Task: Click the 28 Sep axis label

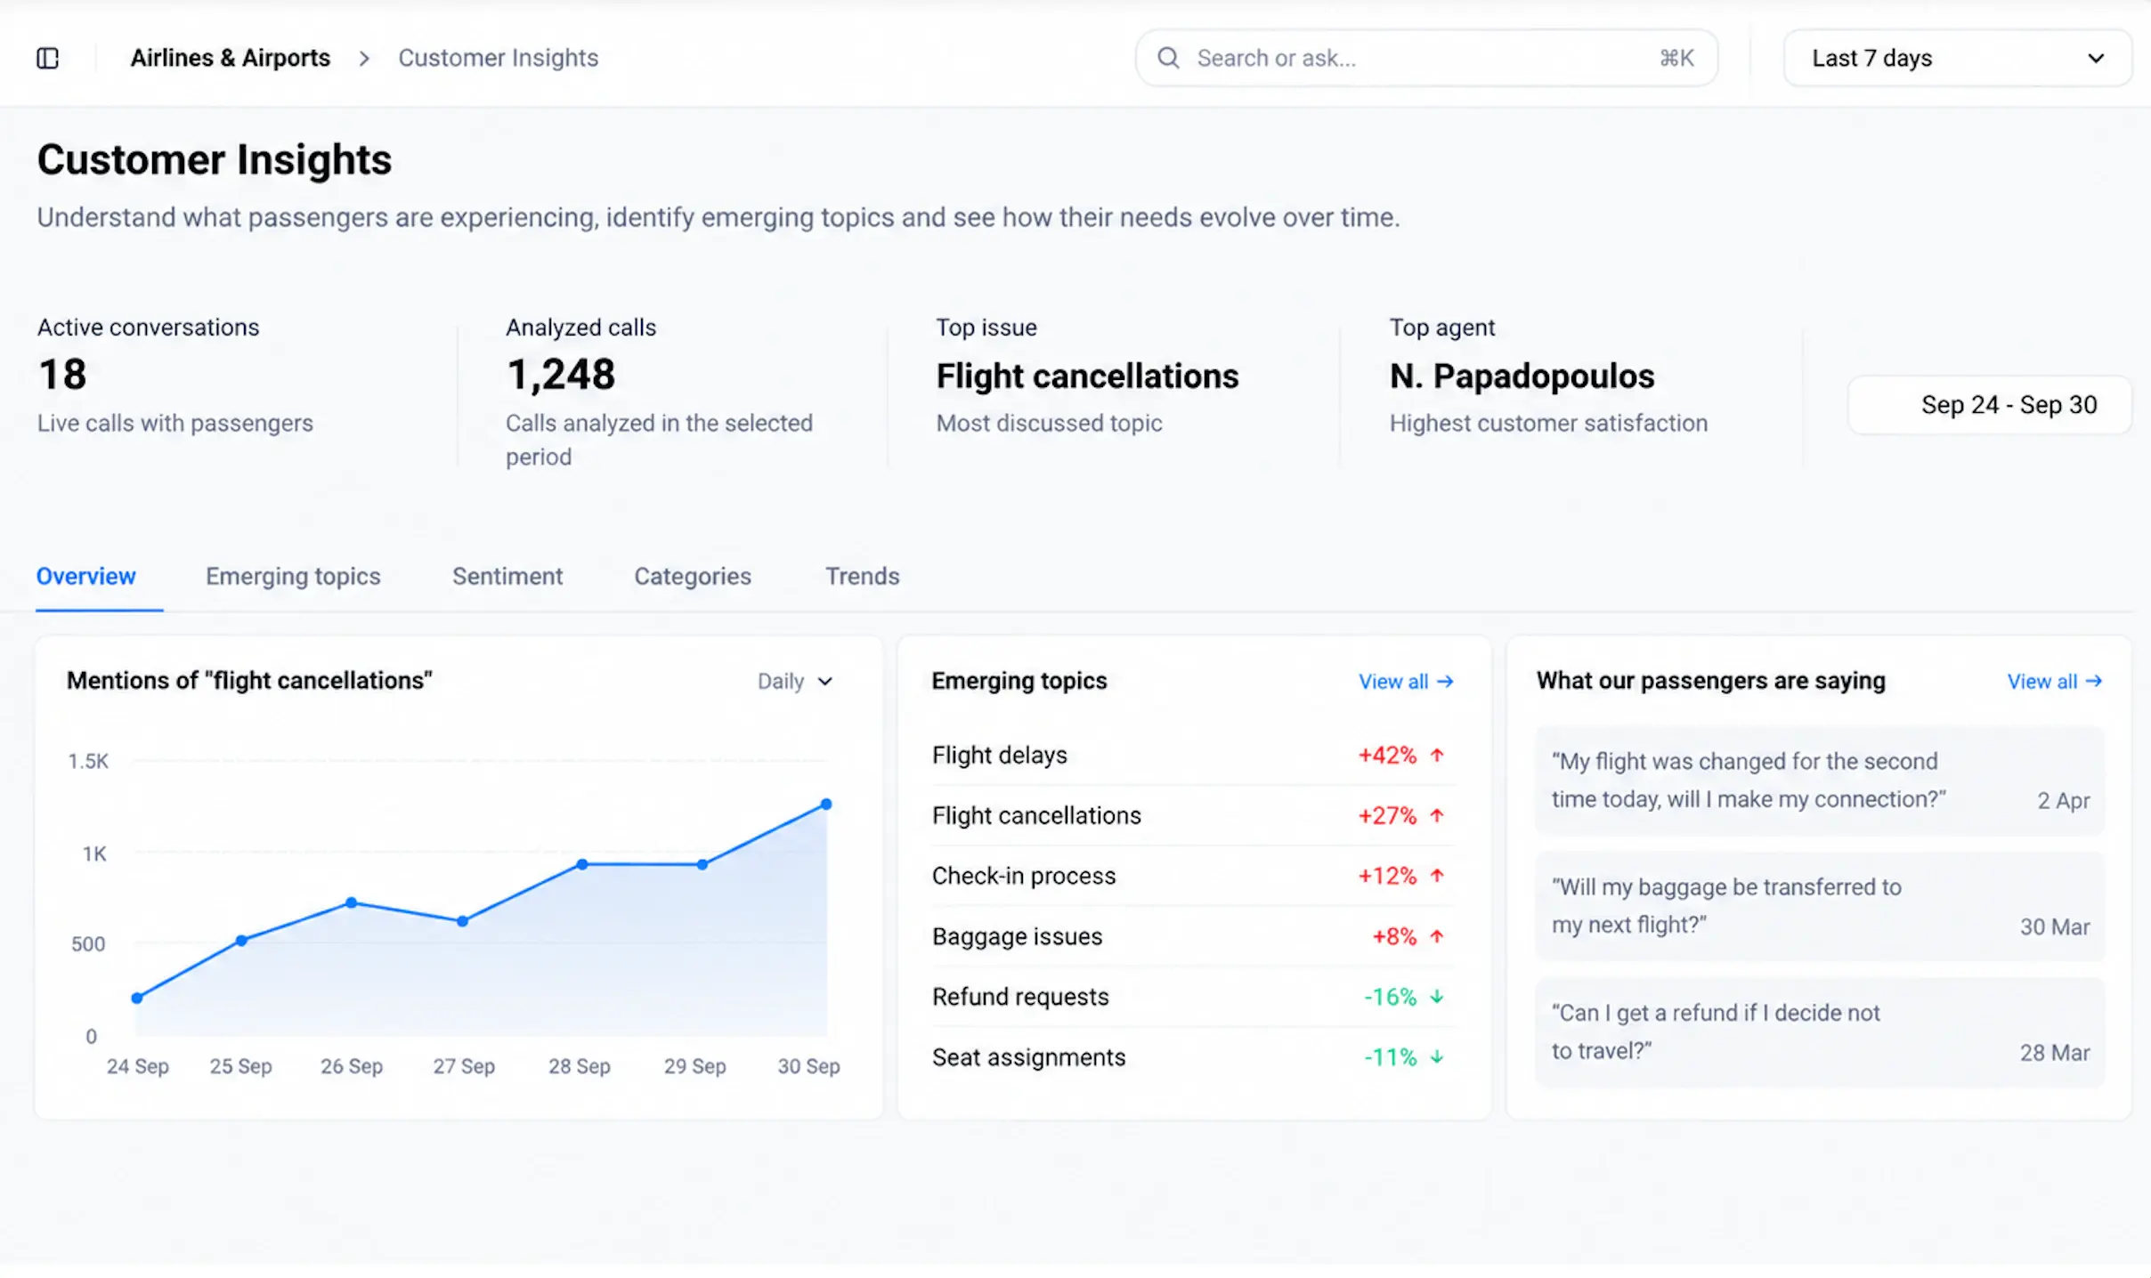Action: click(x=580, y=1066)
